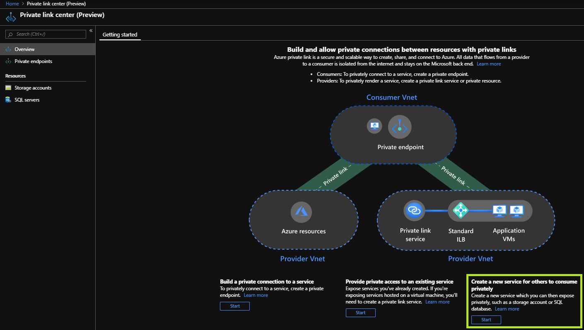Click the Overview icon in the sidebar
Screen dimensions: 584x330
point(8,49)
